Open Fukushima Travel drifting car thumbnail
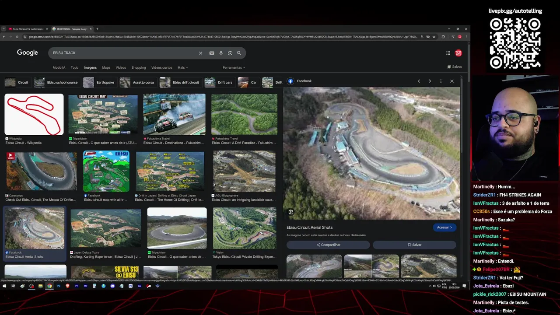Image resolution: width=560 pixels, height=315 pixels. coord(174,114)
